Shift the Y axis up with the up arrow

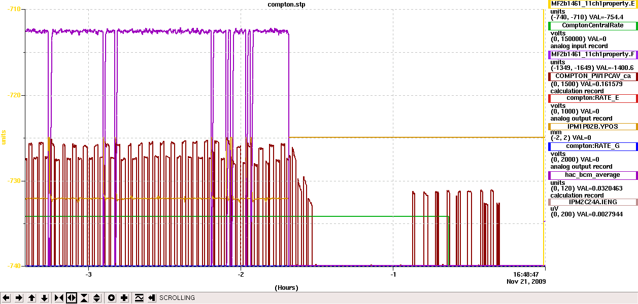click(32, 298)
